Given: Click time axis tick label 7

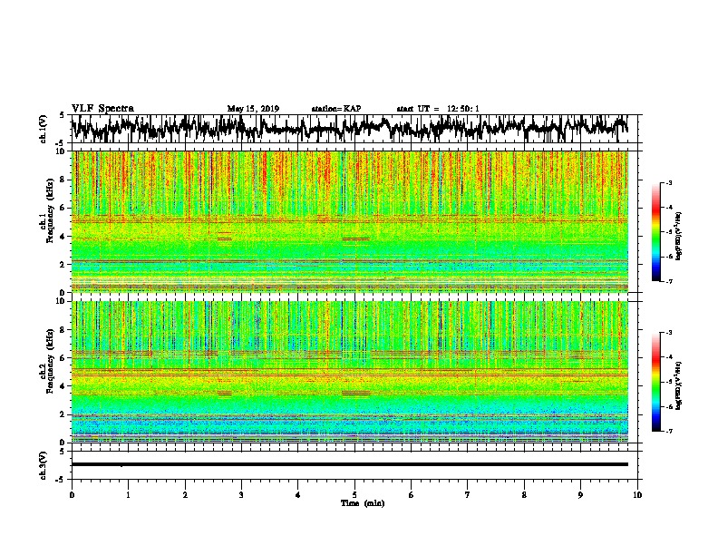Looking at the screenshot, I should pos(468,495).
